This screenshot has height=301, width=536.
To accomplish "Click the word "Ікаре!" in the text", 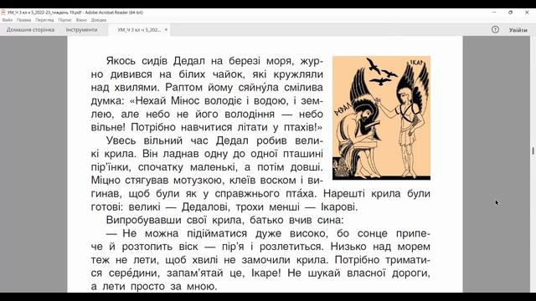I will pyautogui.click(x=265, y=273).
